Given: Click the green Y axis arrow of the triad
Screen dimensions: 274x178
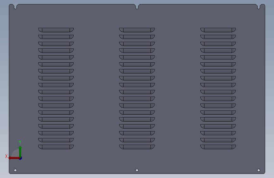Looking at the screenshot, I should (20, 152).
